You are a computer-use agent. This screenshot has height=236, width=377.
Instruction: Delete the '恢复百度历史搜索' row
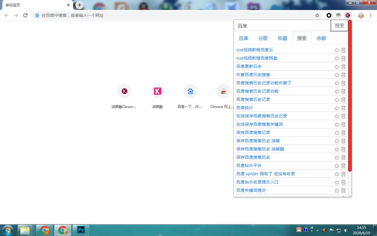coord(343,75)
